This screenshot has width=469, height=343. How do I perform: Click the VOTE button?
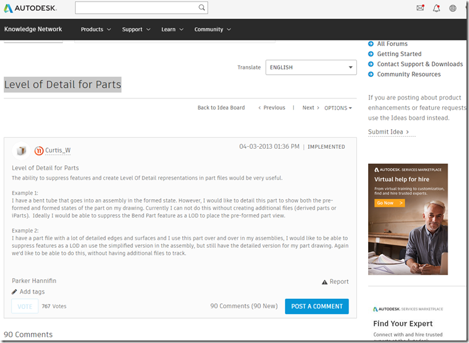(25, 306)
